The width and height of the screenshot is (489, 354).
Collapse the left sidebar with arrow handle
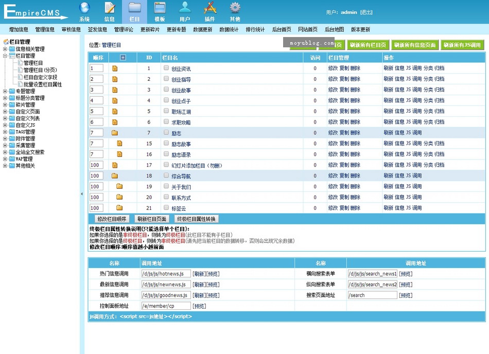[82, 194]
